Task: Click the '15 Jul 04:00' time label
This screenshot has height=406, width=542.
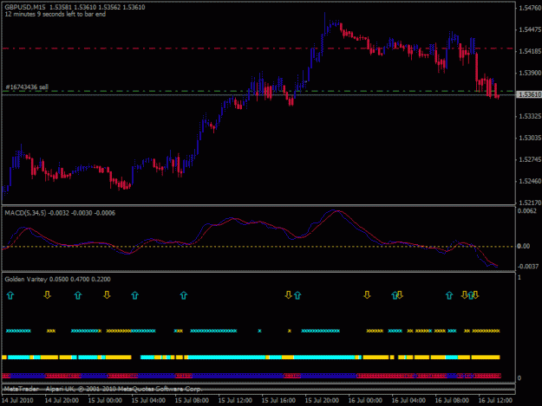Action: point(148,400)
